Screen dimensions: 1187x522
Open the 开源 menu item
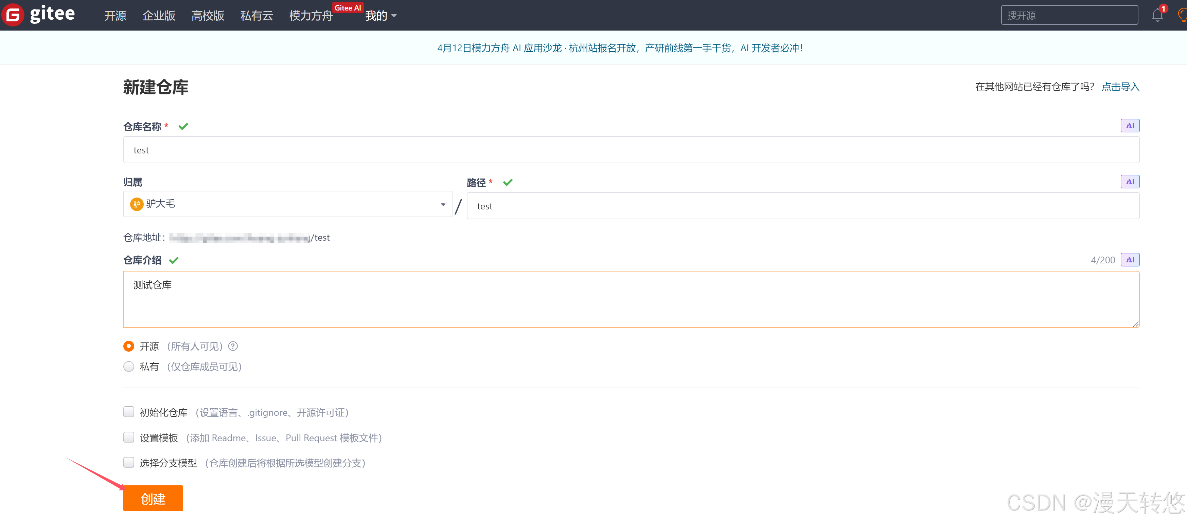(115, 16)
